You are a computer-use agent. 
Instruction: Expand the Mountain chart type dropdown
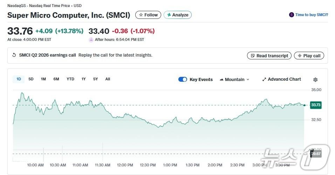(234, 79)
